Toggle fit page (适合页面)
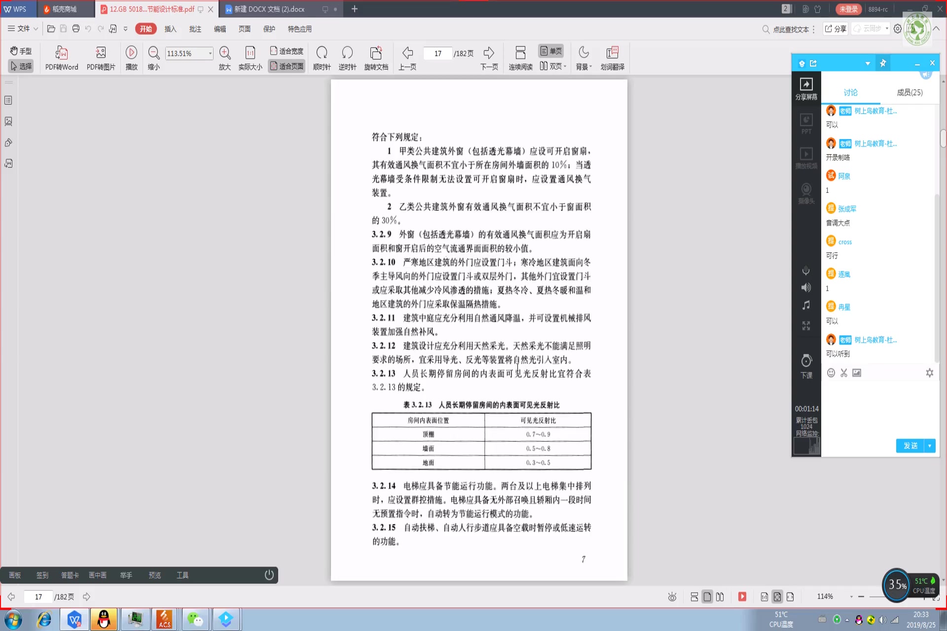947x631 pixels. [x=287, y=66]
